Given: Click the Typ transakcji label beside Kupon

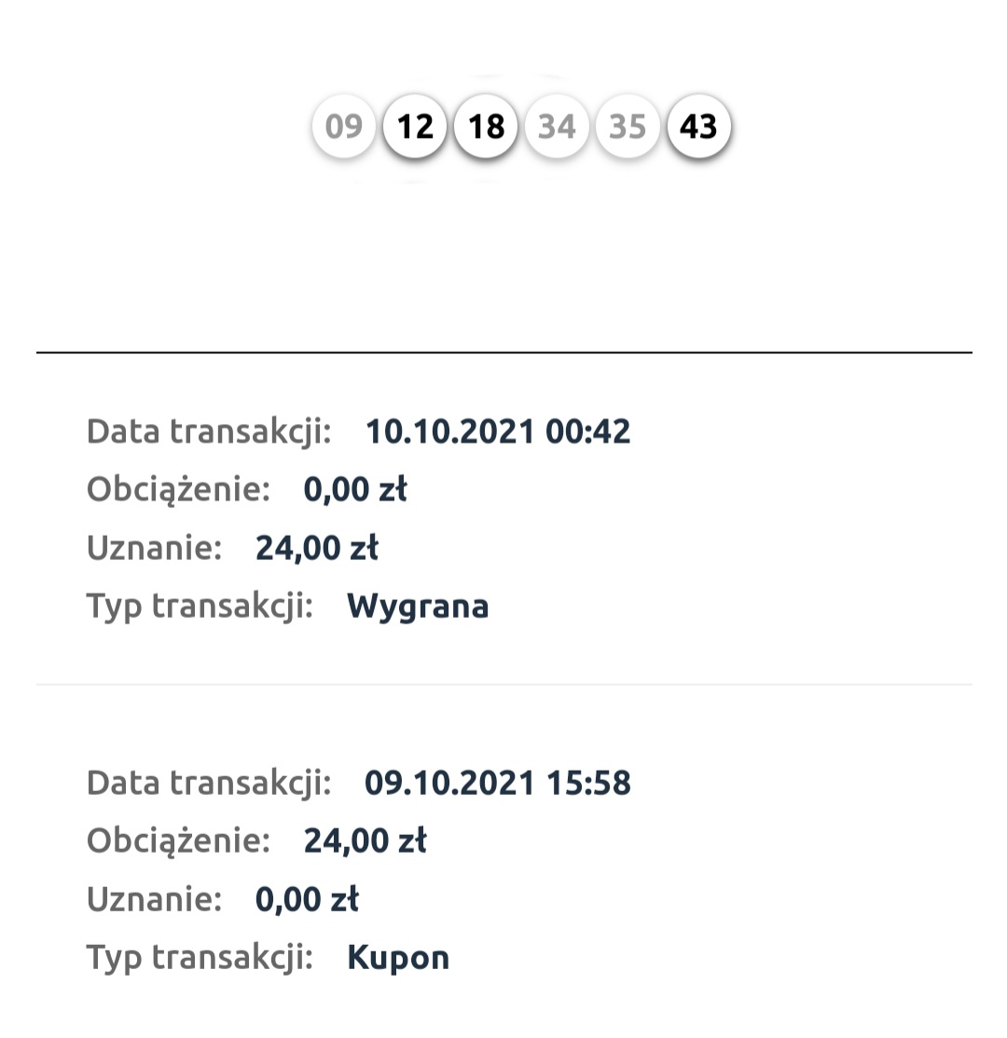Looking at the screenshot, I should click(200, 958).
